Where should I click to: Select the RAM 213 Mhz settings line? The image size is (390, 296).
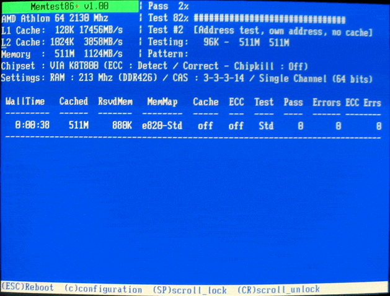point(186,79)
